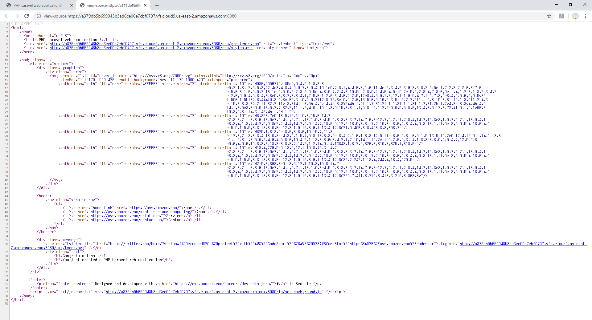View site information icon in address bar

(39, 16)
